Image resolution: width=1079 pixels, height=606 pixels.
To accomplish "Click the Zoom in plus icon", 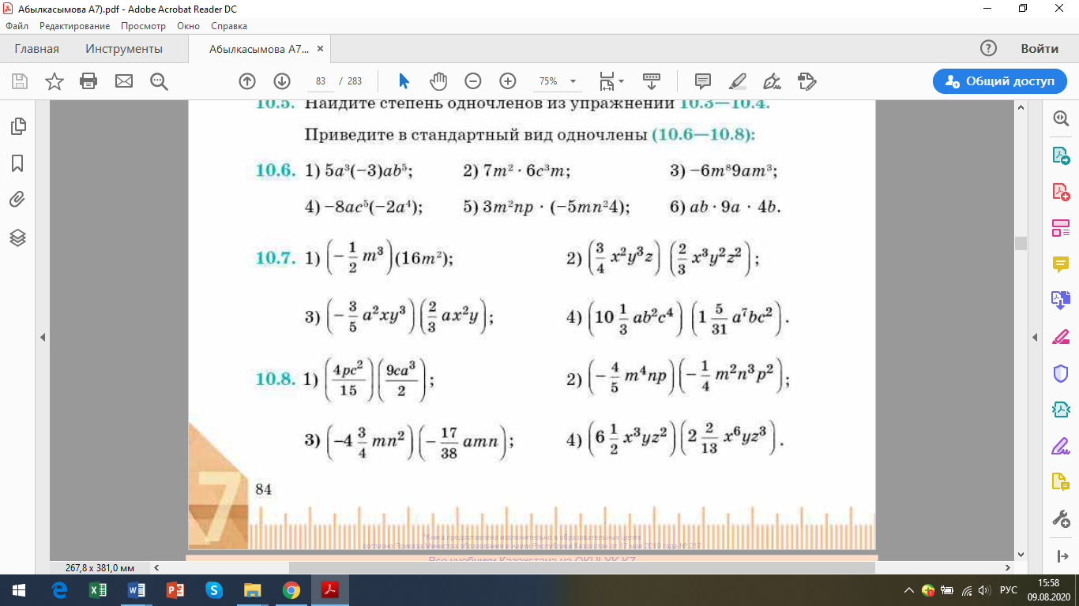I will click(508, 81).
